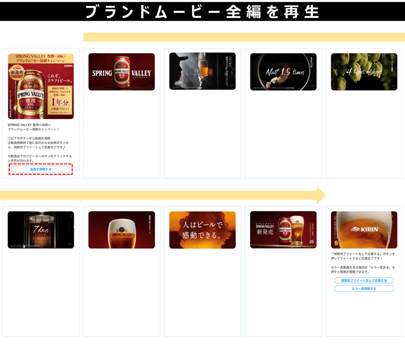
Task: Click the text starting もう一度動画を見る場合は
Action: click(363, 269)
